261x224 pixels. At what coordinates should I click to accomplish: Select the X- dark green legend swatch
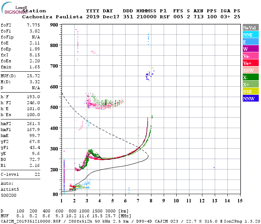pyautogui.click(x=251, y=77)
